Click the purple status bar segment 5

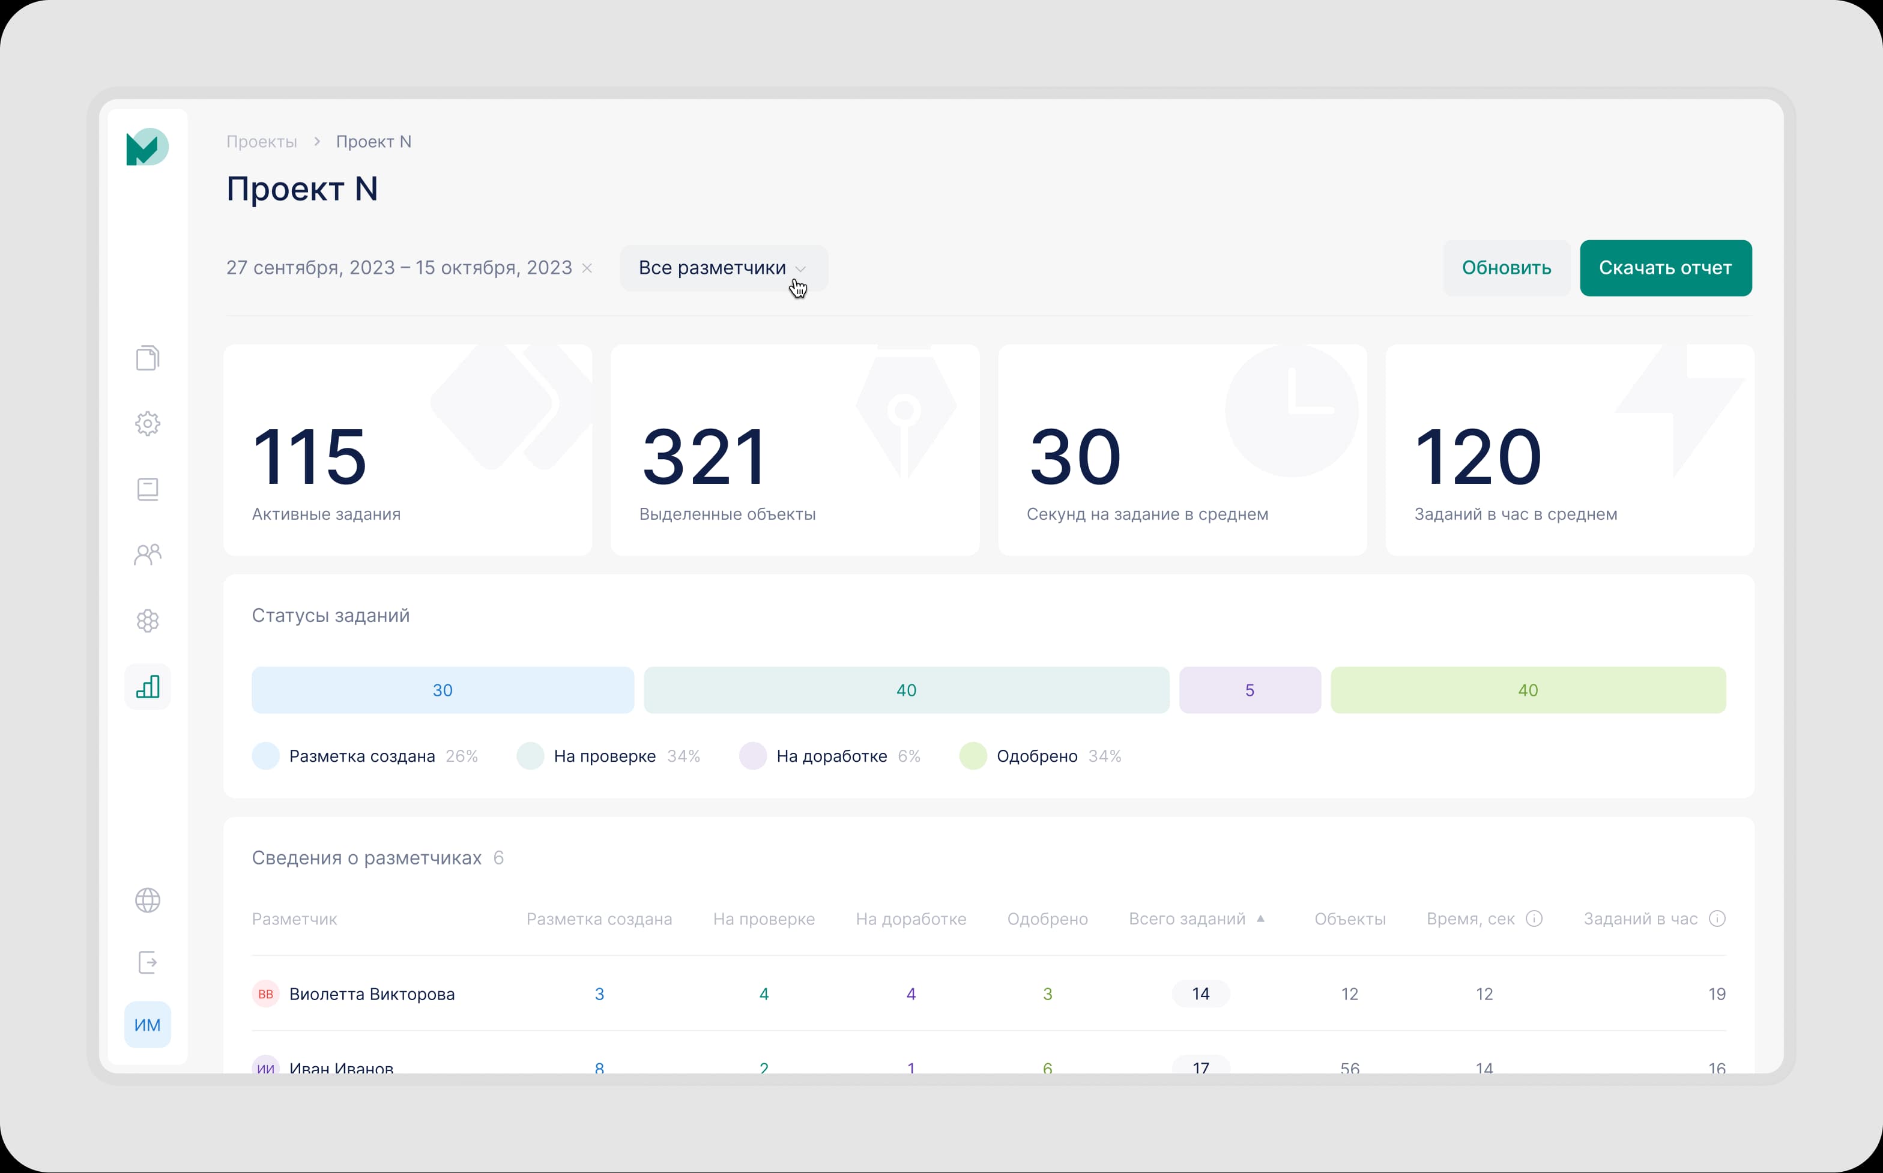(x=1249, y=690)
